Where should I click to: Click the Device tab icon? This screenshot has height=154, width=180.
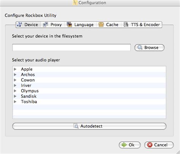19,24
